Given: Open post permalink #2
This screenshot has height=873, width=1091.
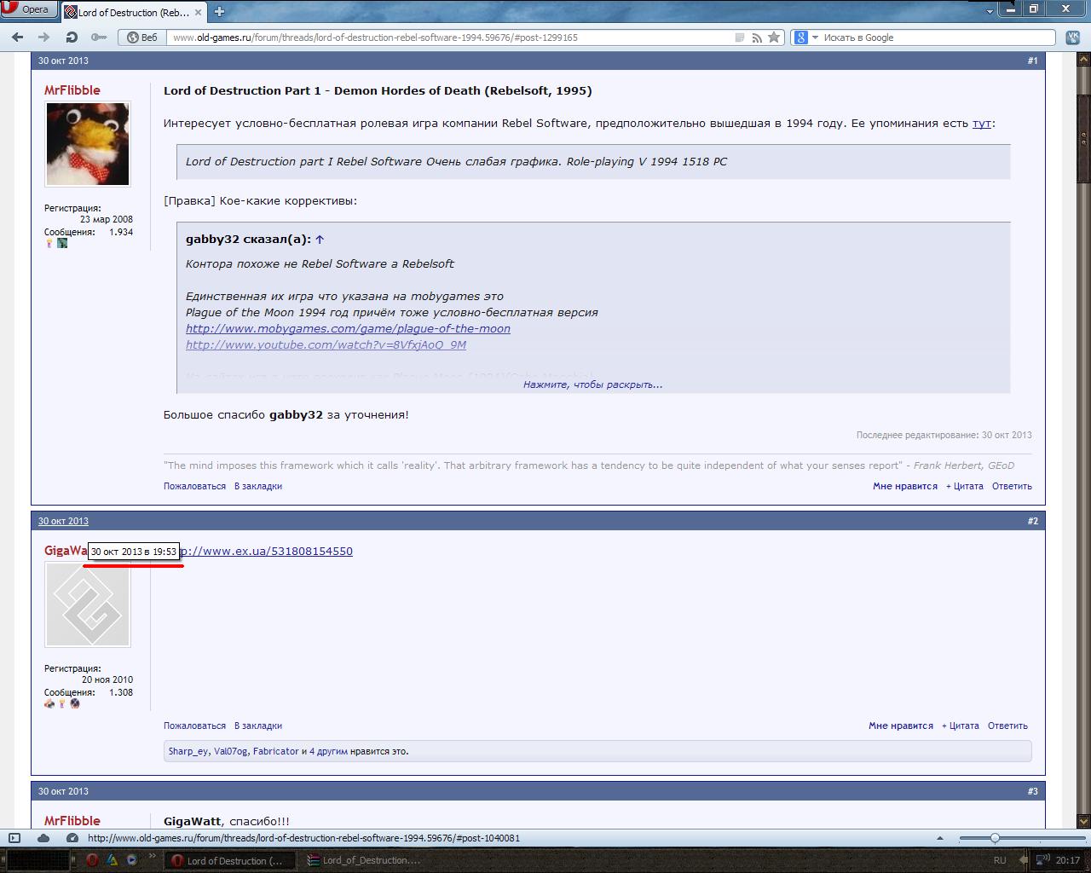Looking at the screenshot, I should [1032, 521].
